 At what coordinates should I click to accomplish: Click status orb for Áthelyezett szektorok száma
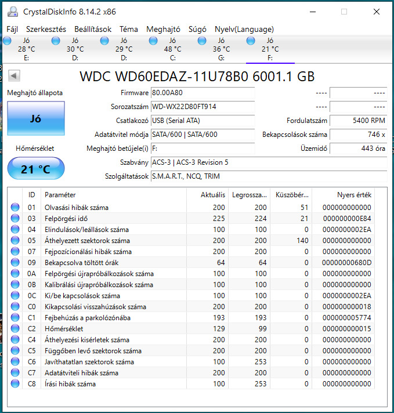click(15, 240)
